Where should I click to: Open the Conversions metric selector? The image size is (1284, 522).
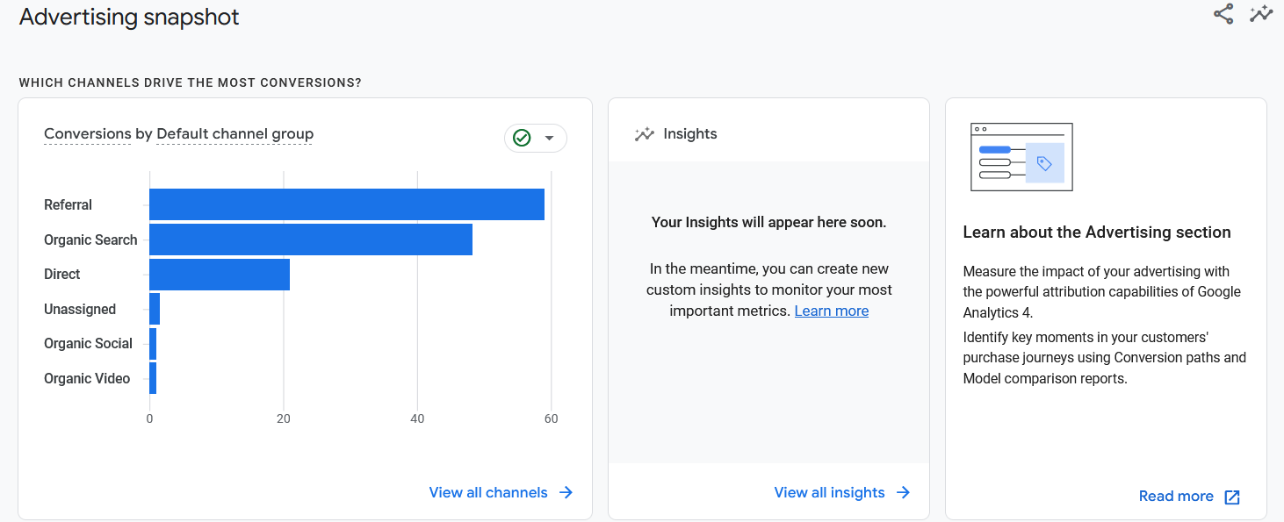pyautogui.click(x=88, y=134)
